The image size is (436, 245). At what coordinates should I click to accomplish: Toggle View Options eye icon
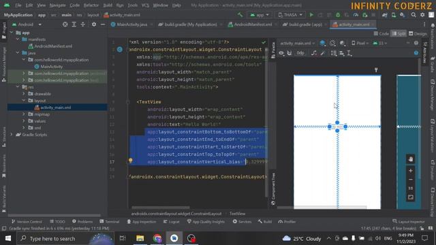click(x=281, y=53)
